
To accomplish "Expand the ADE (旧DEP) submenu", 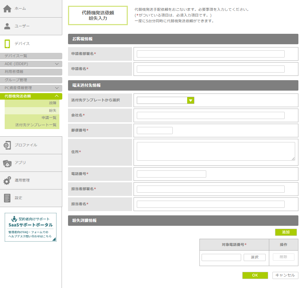I will (57, 64).
